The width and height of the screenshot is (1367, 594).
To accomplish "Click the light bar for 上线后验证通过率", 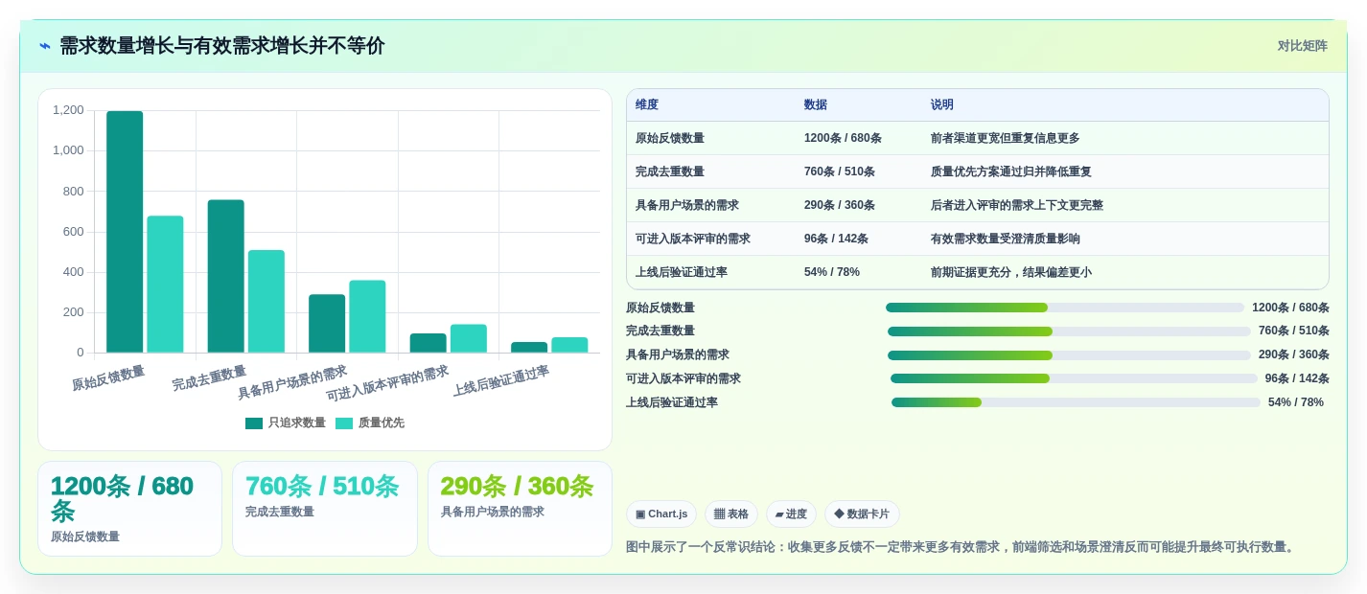I will [569, 345].
